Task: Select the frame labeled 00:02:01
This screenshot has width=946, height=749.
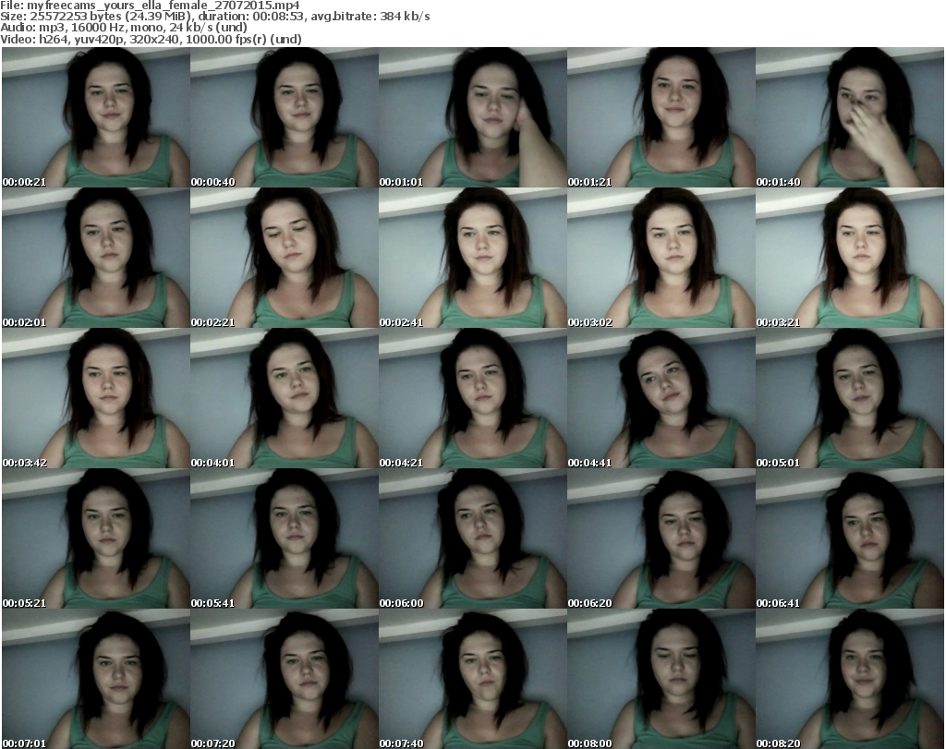Action: (x=96, y=258)
